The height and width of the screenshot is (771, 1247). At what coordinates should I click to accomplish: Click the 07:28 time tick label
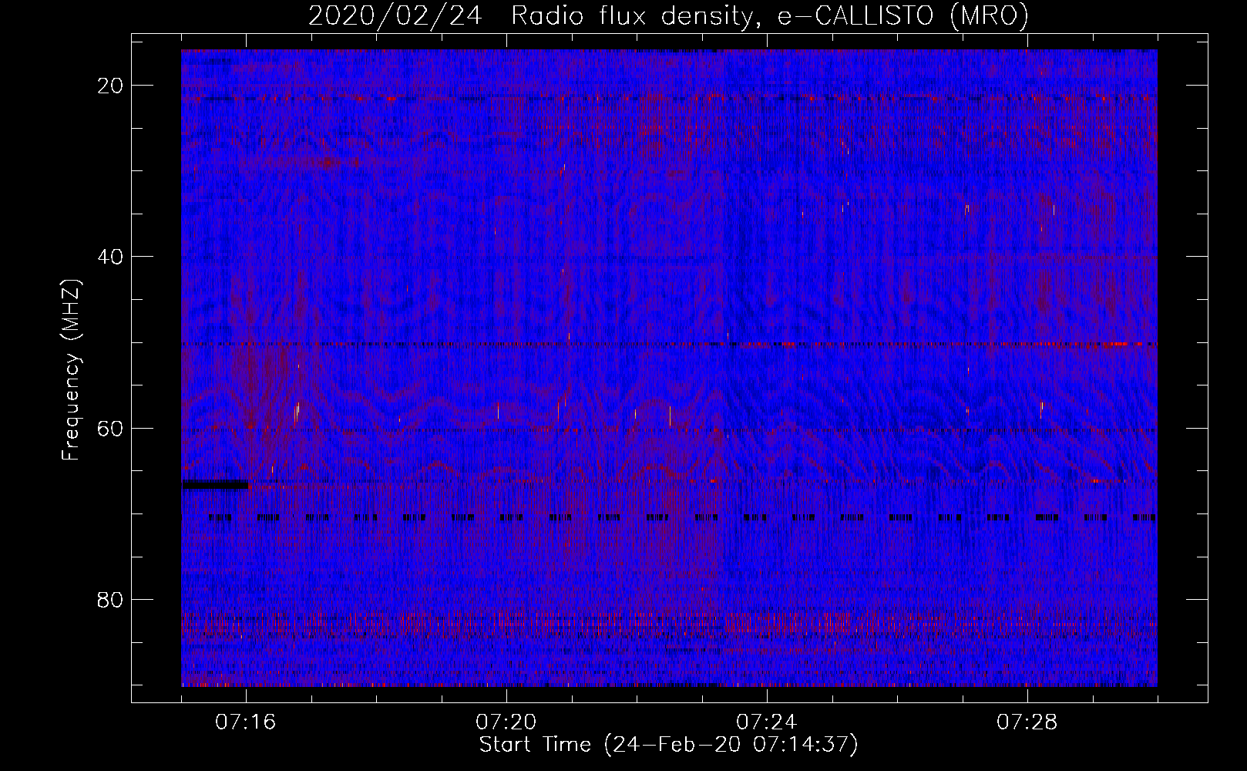tap(1027, 722)
